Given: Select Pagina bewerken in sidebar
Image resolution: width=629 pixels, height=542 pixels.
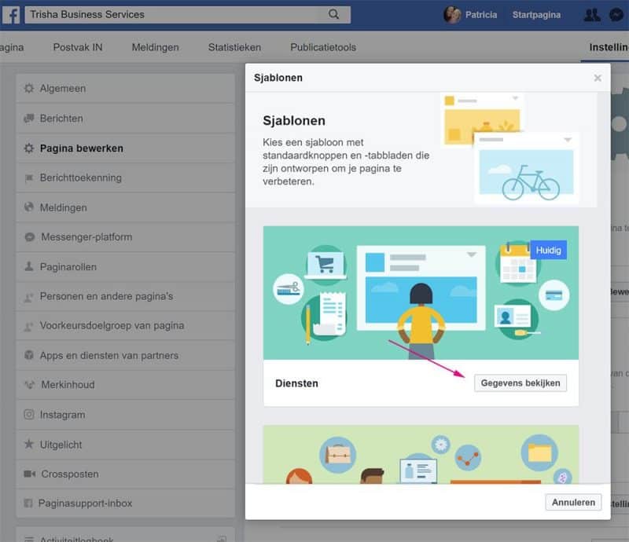Looking at the screenshot, I should [125, 148].
